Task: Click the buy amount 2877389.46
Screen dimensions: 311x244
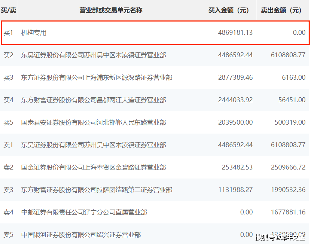Action: [235, 77]
